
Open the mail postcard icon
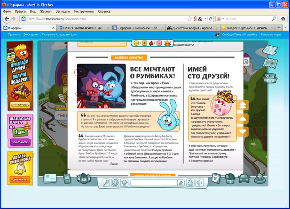tap(50, 178)
